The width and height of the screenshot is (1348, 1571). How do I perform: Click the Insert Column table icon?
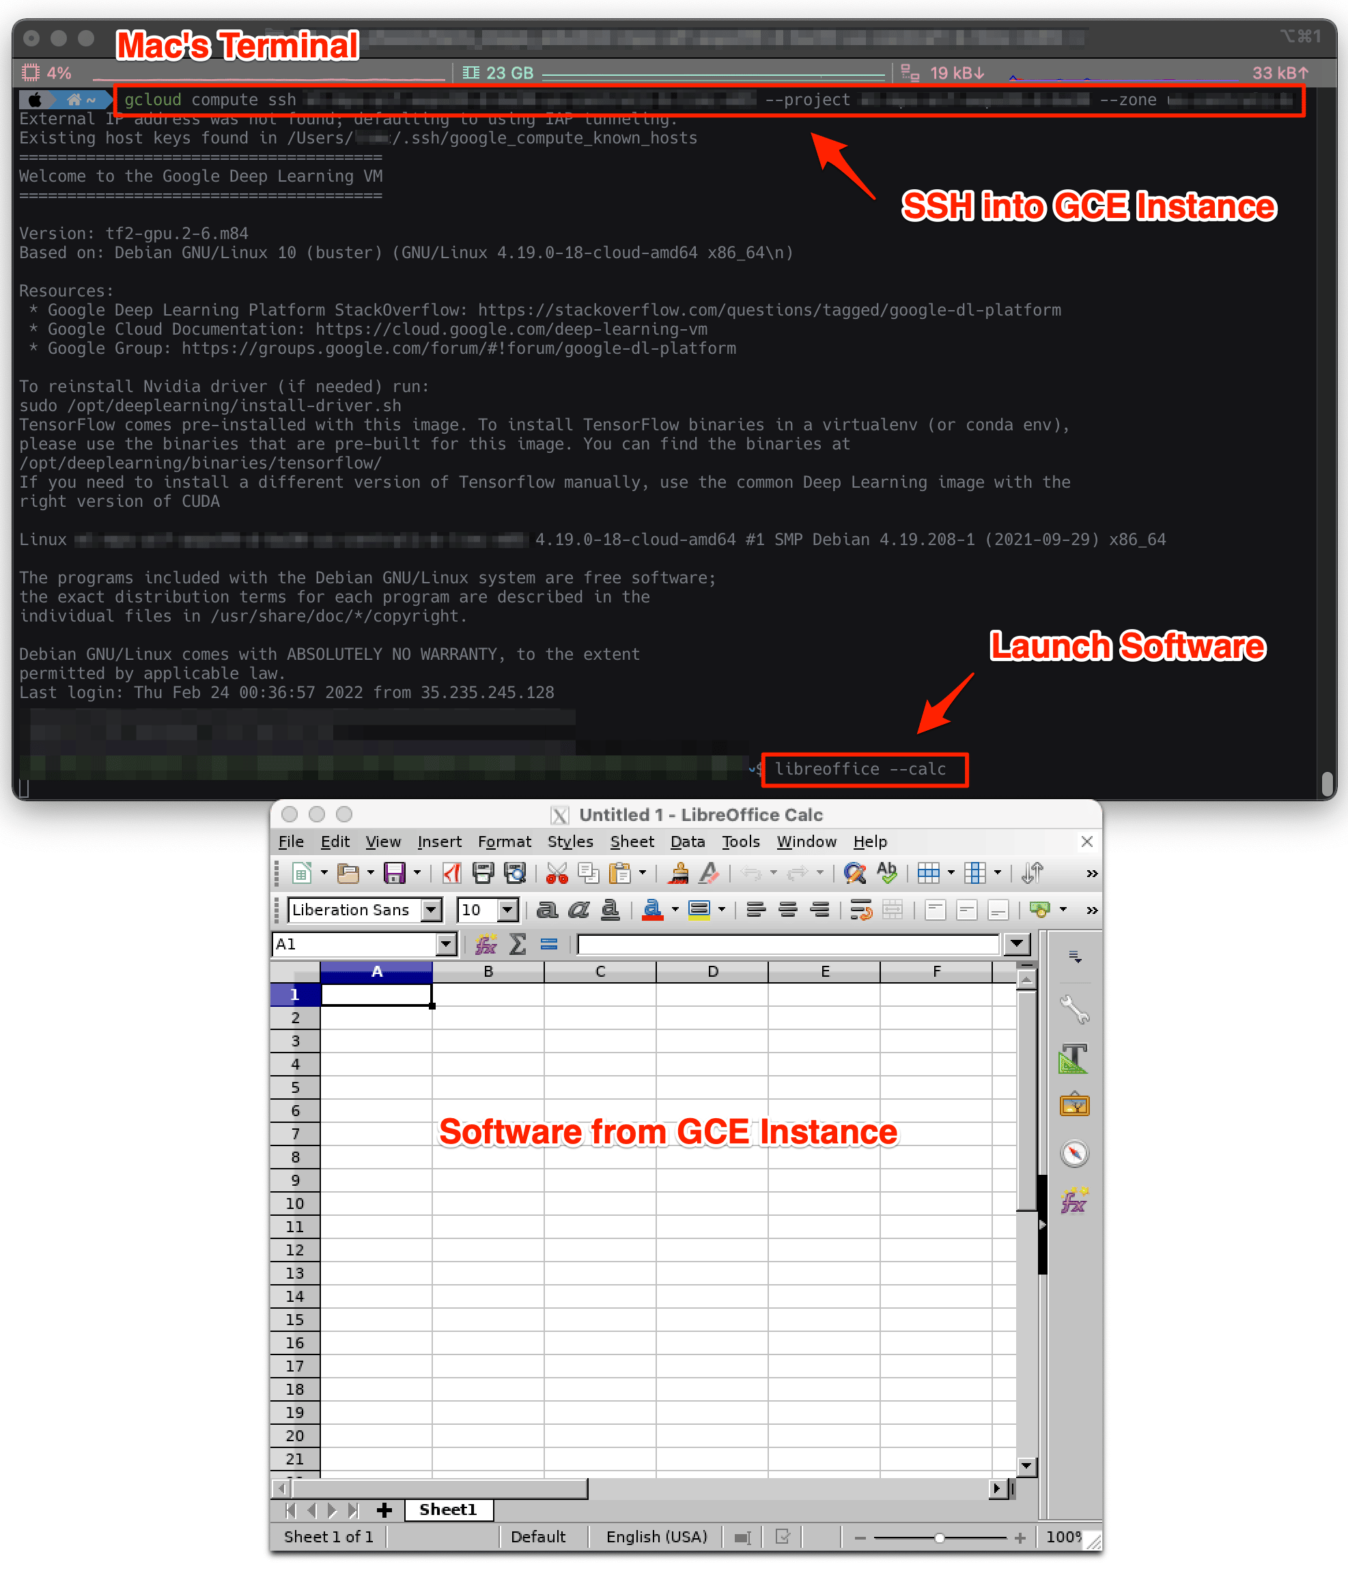(x=975, y=873)
